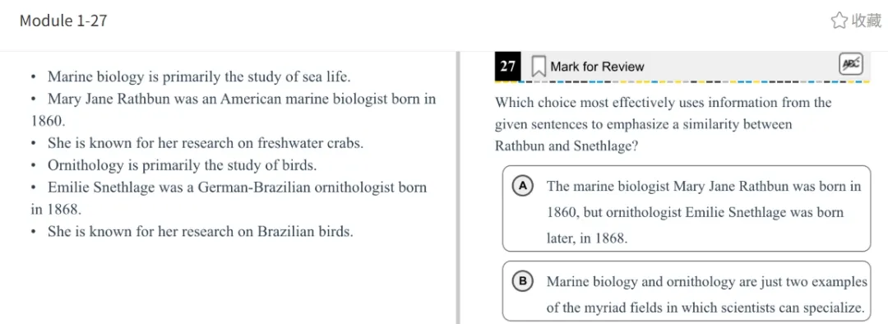Enable the ABC strikethrough answer eliminator

850,64
